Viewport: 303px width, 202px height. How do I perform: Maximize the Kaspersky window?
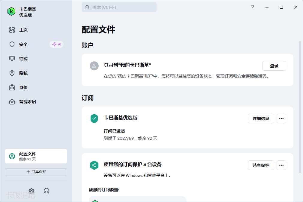281,7
